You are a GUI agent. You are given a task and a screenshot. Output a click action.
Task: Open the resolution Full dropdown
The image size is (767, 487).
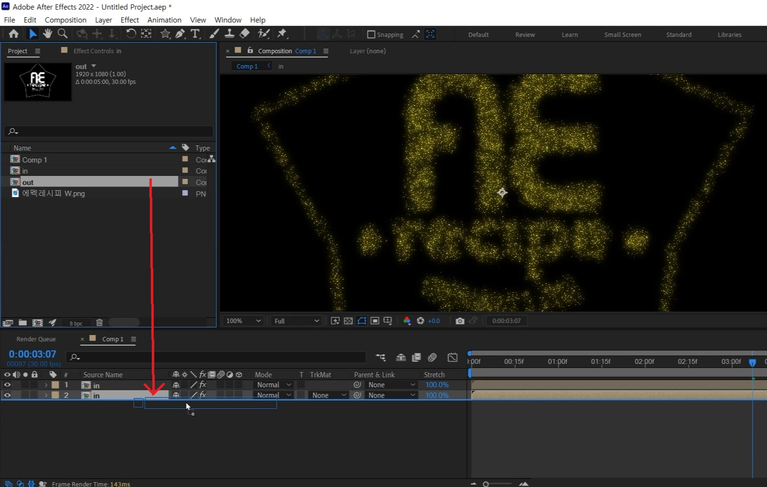click(x=296, y=321)
